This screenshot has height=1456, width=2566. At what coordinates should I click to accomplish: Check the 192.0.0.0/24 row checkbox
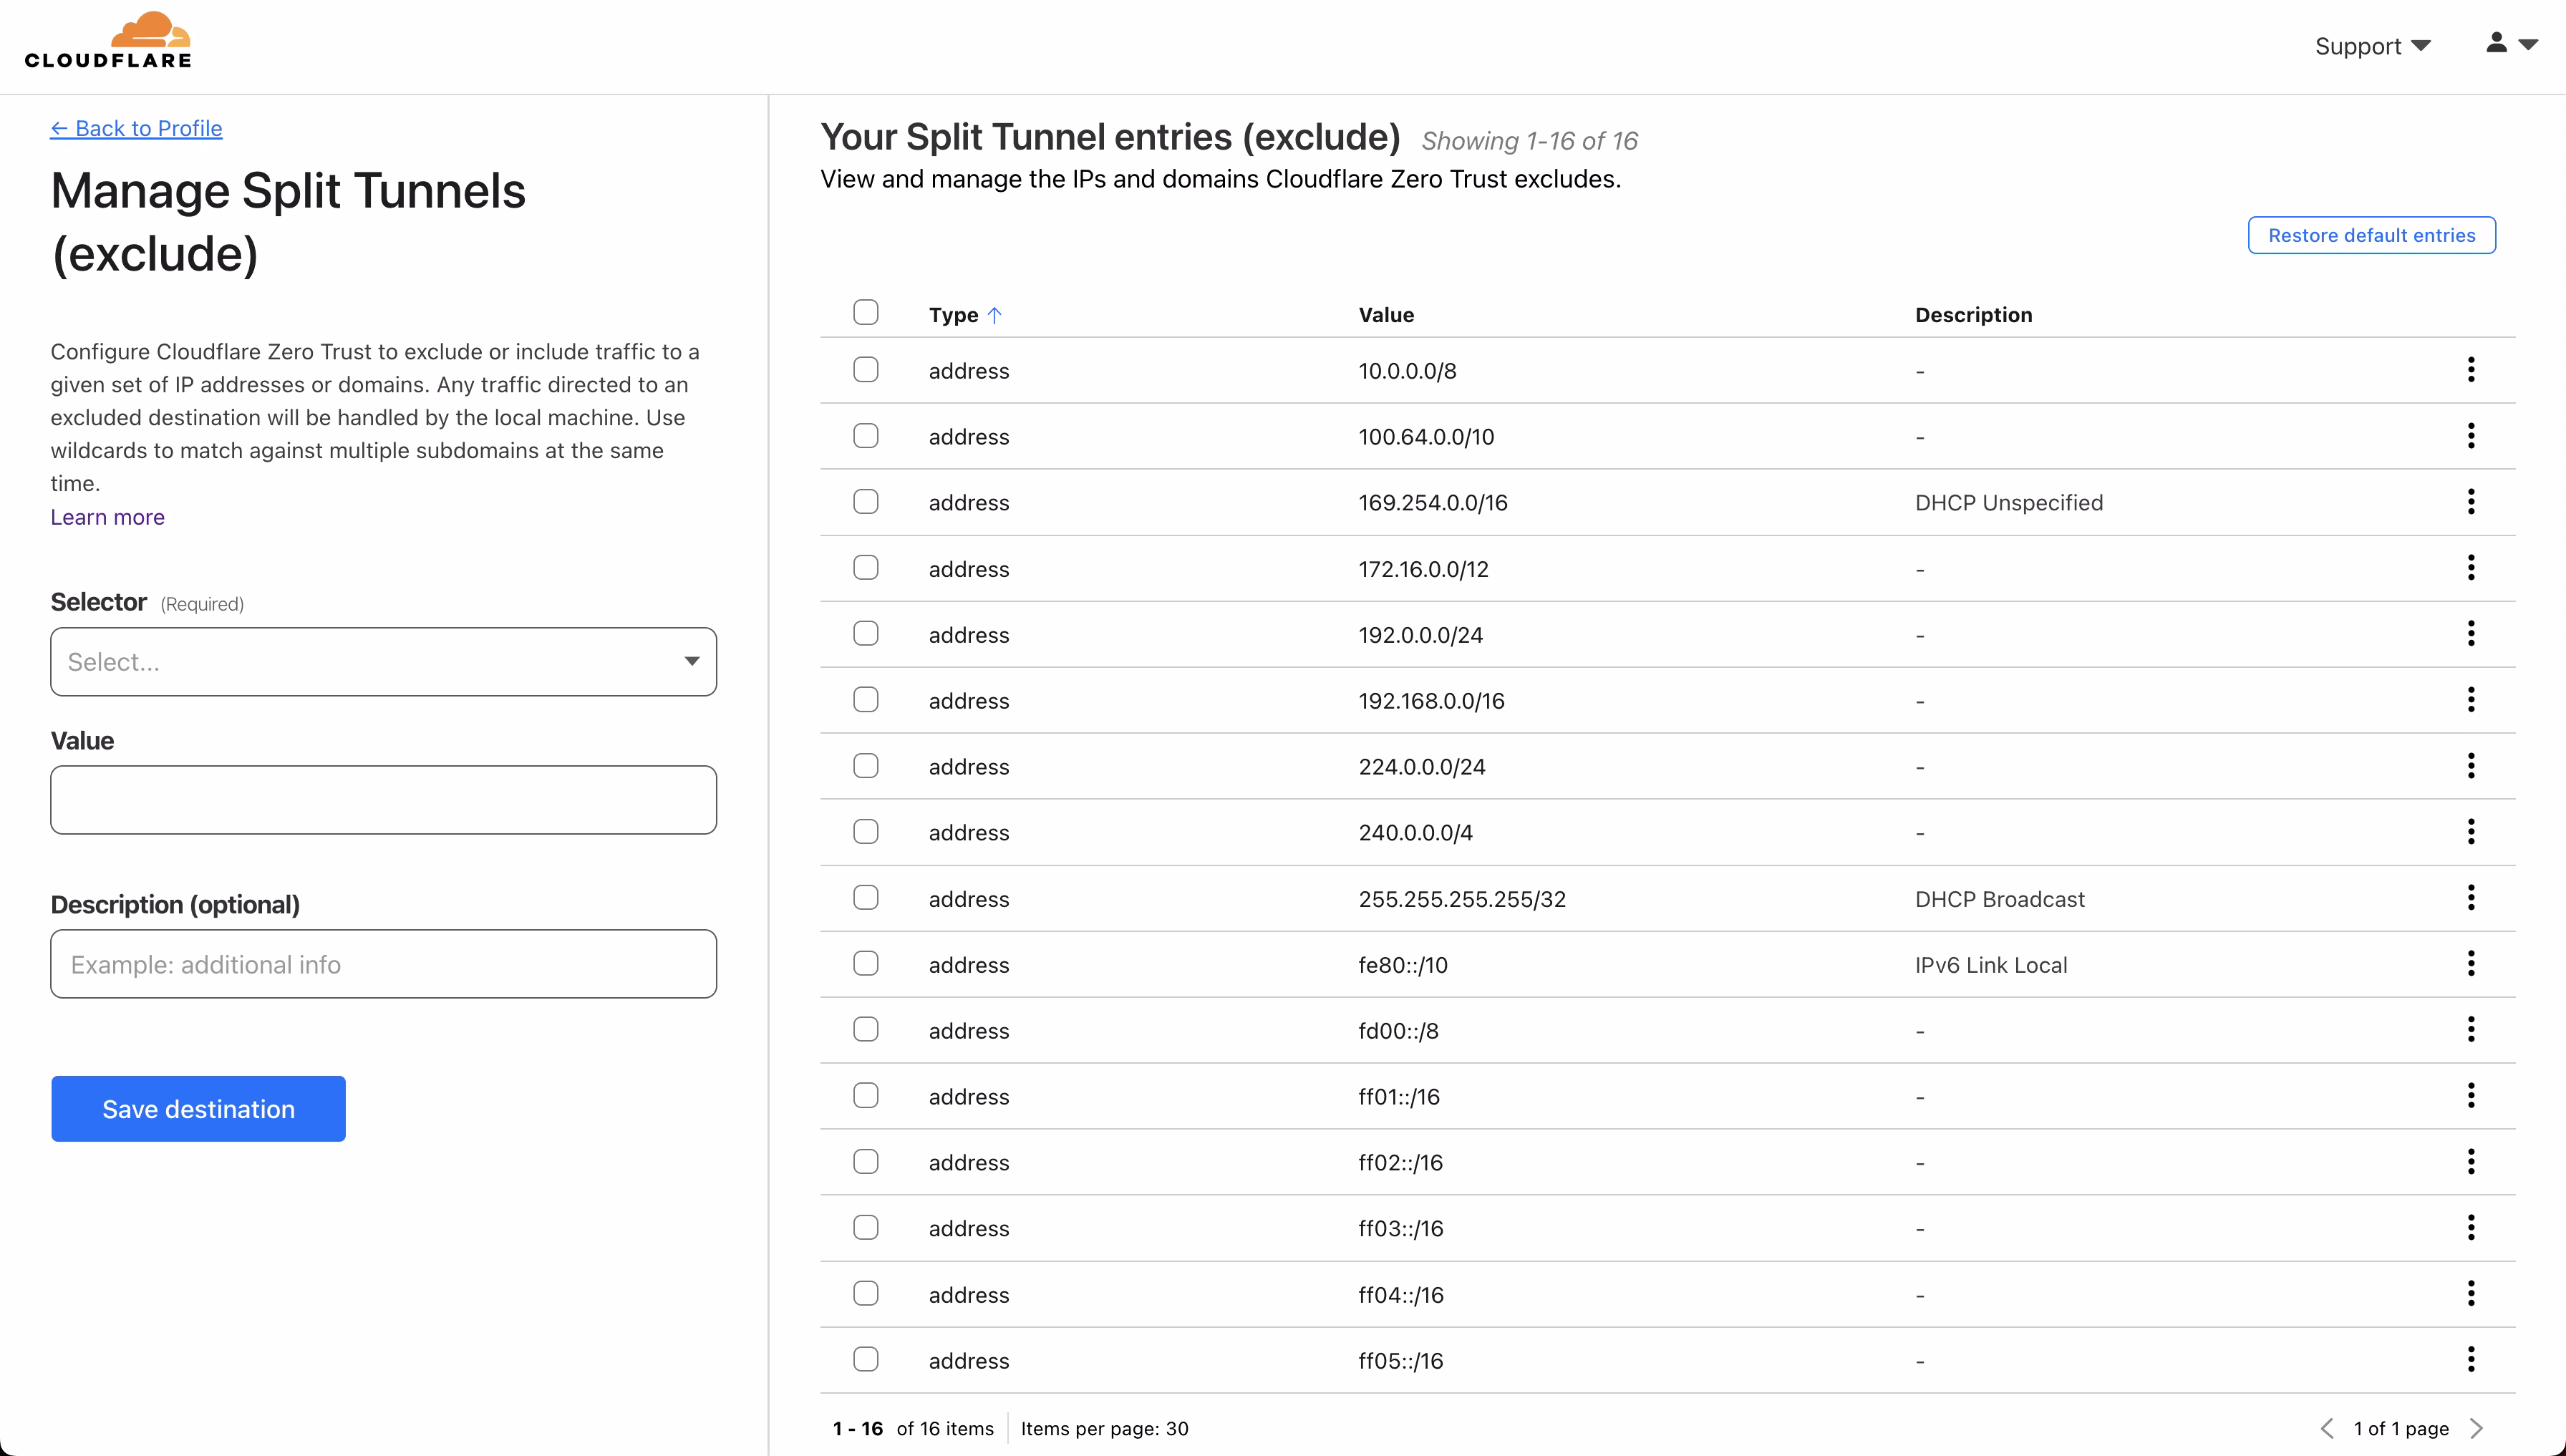866,633
